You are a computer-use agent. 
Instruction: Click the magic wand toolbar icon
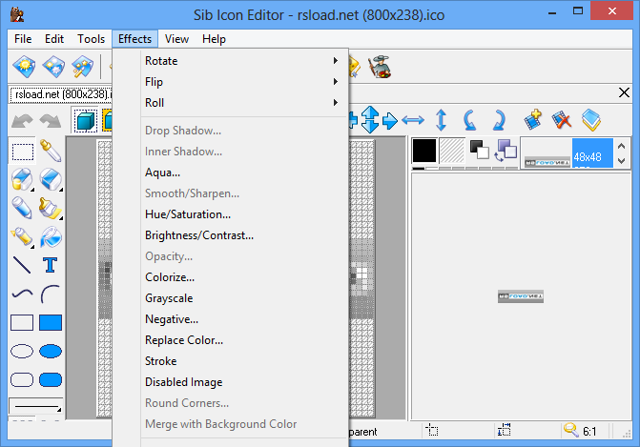(82, 67)
